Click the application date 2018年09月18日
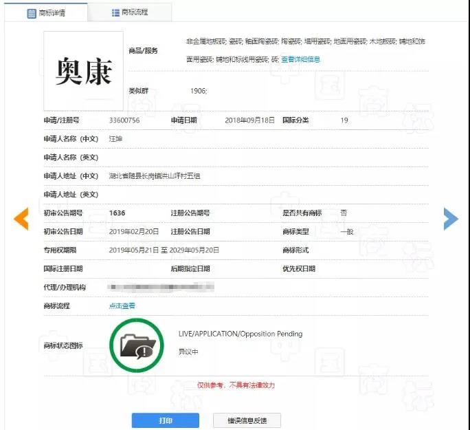The image size is (470, 430). [250, 120]
